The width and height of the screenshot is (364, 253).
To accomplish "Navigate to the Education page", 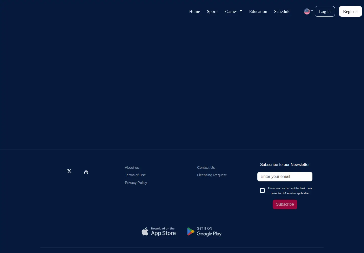I will coord(258,11).
